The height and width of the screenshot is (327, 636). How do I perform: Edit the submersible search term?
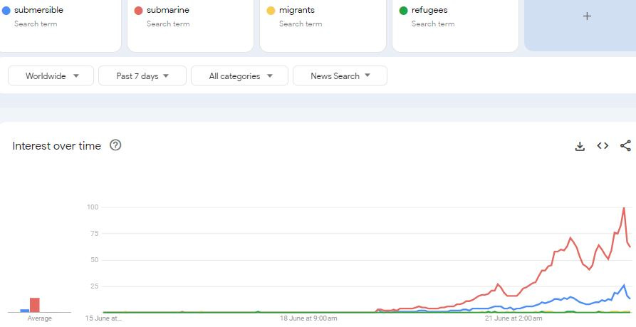click(38, 10)
